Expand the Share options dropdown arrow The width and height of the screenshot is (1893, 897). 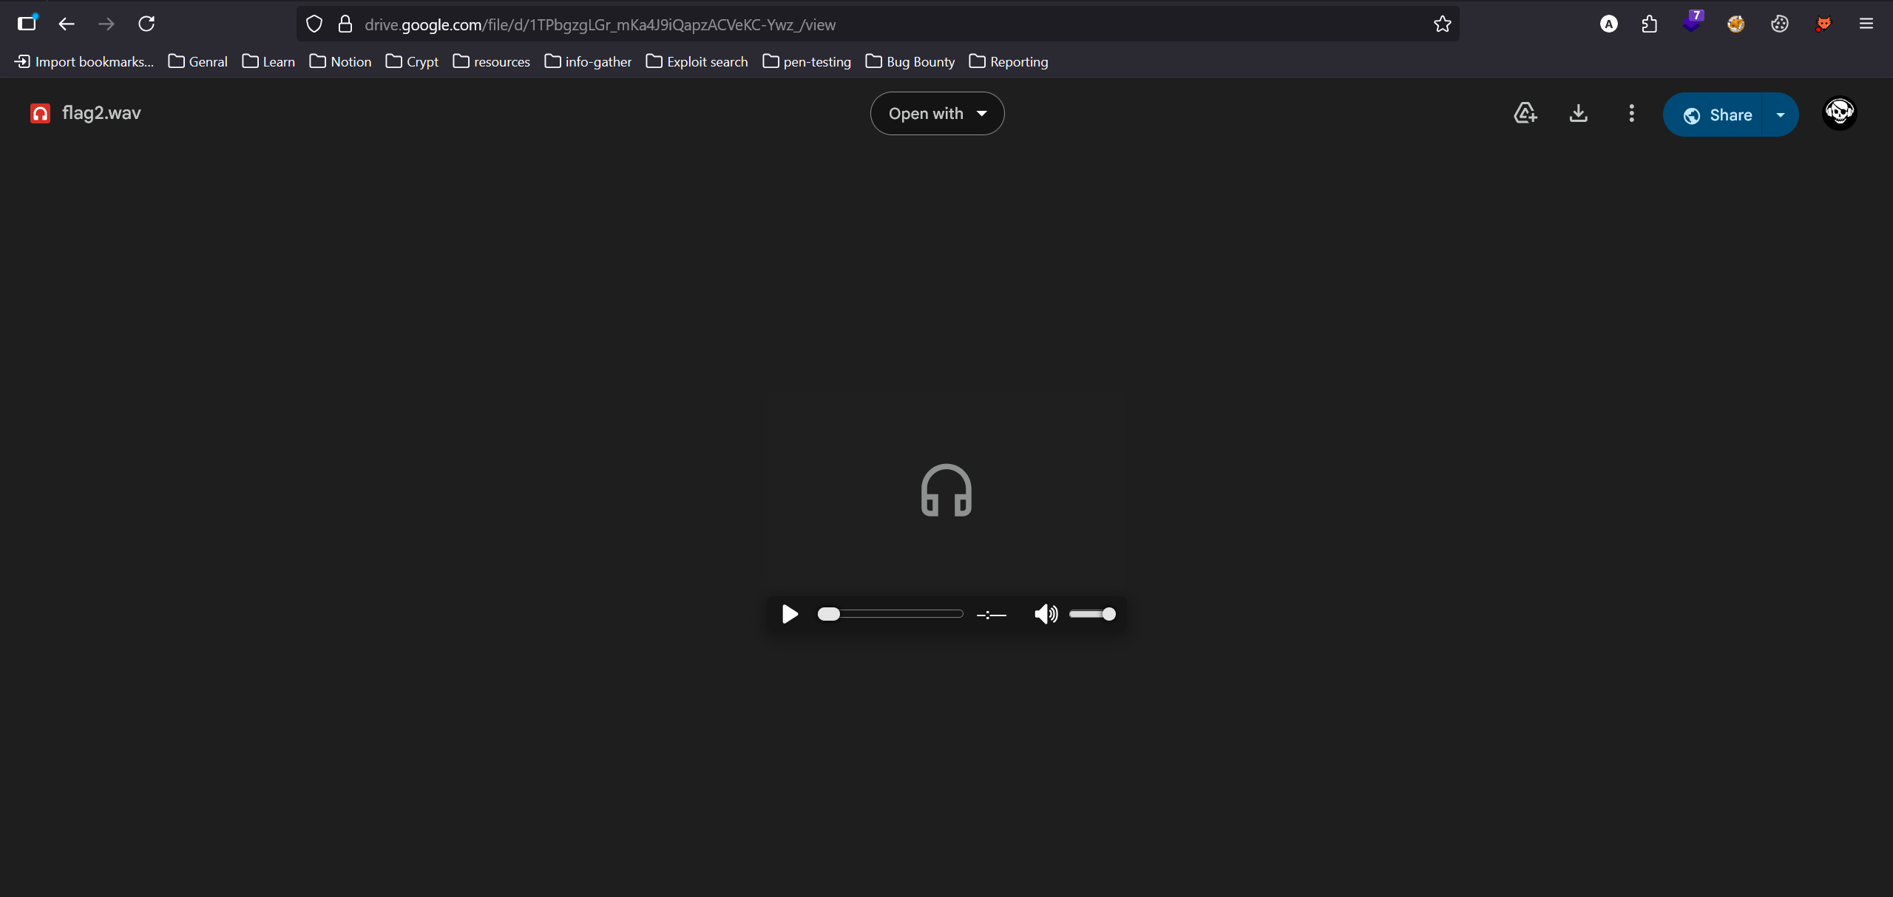(1781, 115)
